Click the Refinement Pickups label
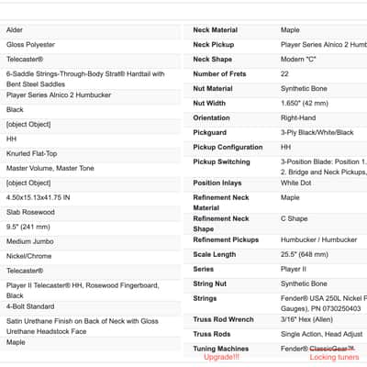This screenshot has height=367, width=367. [x=226, y=239]
